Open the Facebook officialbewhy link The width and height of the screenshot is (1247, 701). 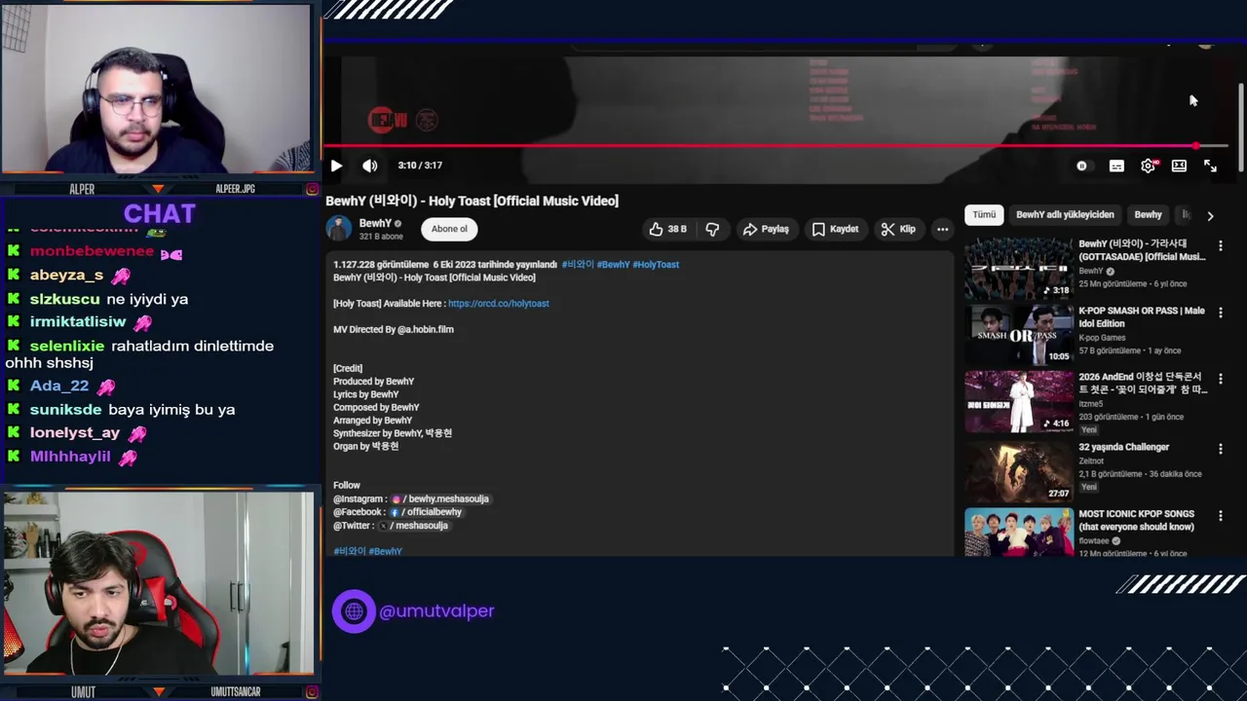click(425, 512)
